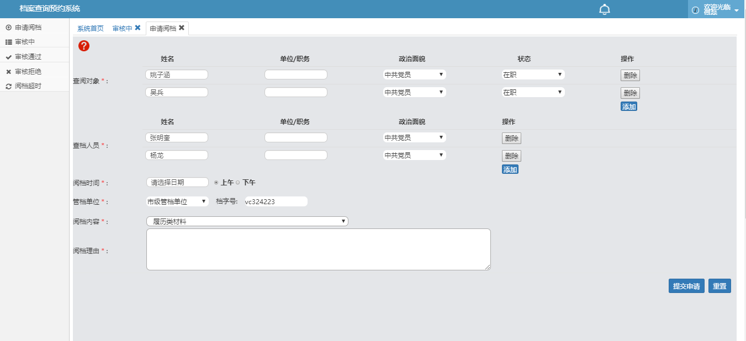This screenshot has width=746, height=341.
Task: Switch to the 系统首页 tab
Action: tap(90, 29)
